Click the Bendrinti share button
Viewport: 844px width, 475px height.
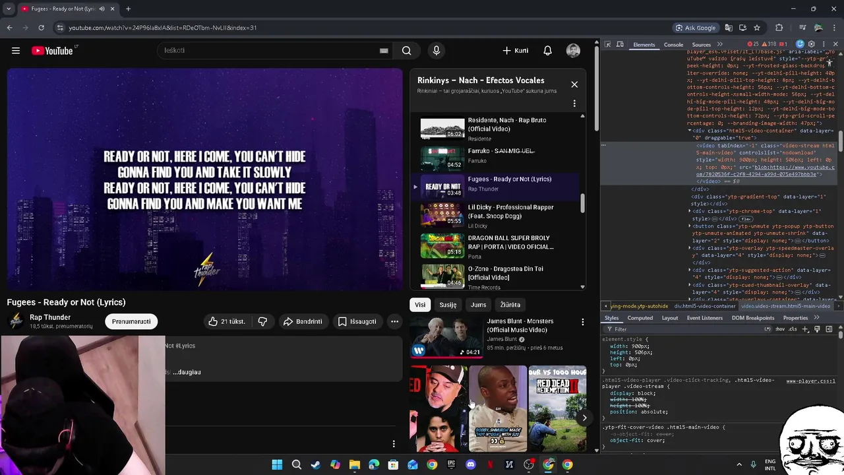[303, 321]
